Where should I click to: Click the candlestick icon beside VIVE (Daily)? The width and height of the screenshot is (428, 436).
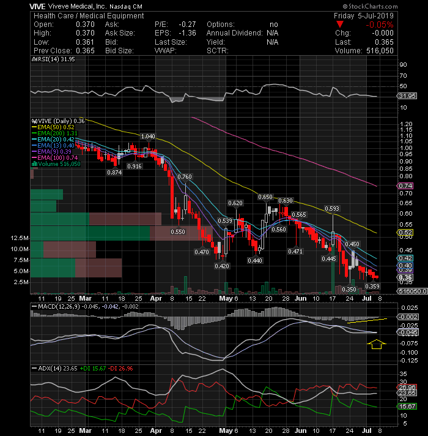pyautogui.click(x=34, y=121)
